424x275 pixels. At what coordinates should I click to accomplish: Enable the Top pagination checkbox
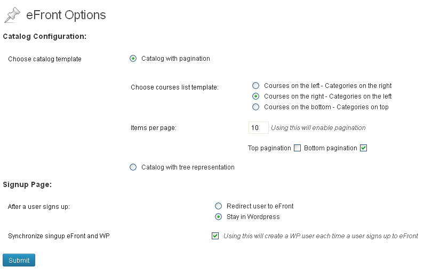coord(297,148)
